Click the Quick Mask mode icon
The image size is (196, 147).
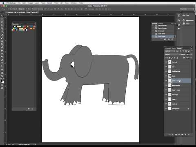(x=2, y=85)
